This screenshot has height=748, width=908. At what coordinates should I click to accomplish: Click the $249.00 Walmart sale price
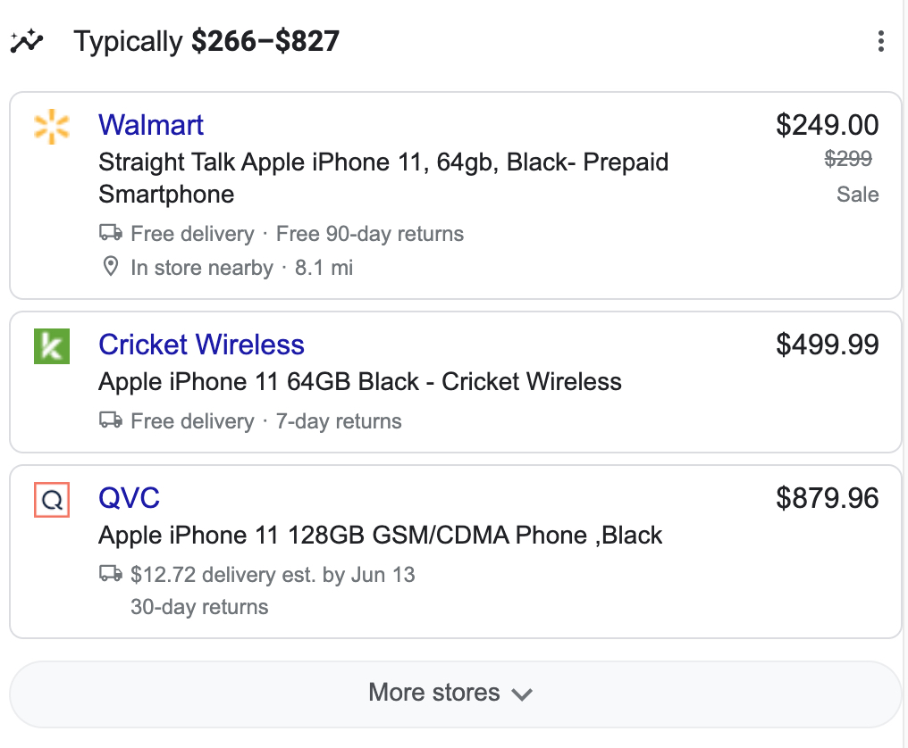[827, 125]
